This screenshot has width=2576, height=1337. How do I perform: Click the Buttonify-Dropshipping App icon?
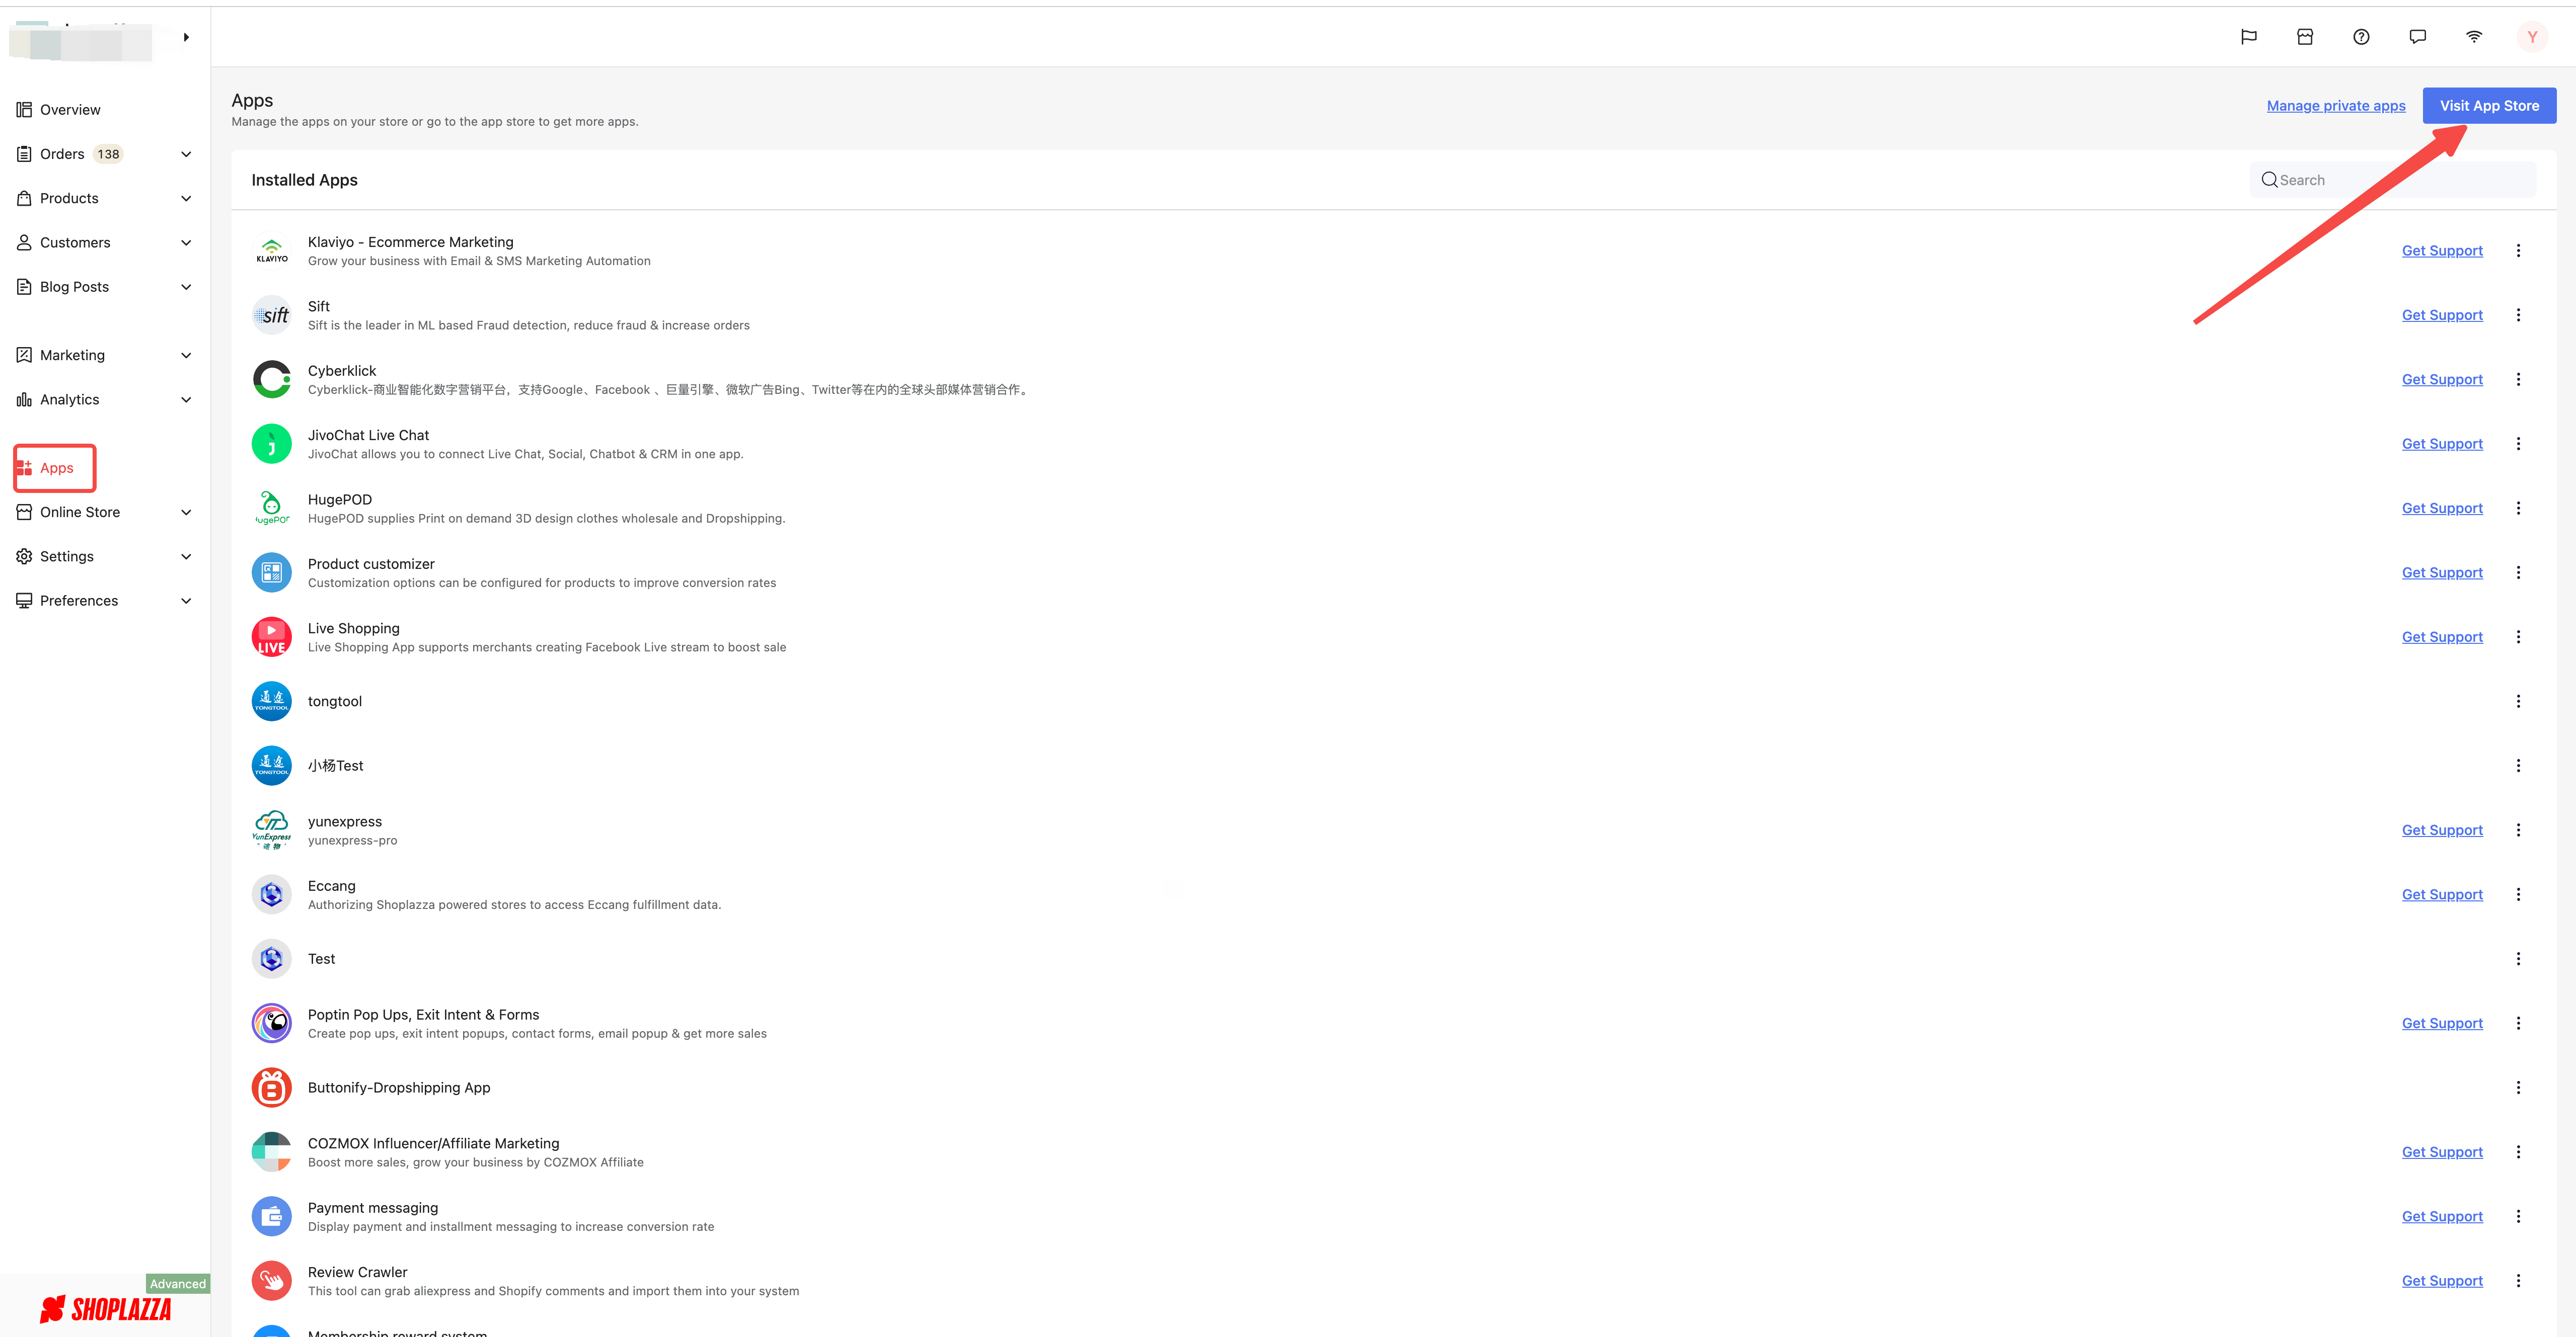pyautogui.click(x=272, y=1087)
